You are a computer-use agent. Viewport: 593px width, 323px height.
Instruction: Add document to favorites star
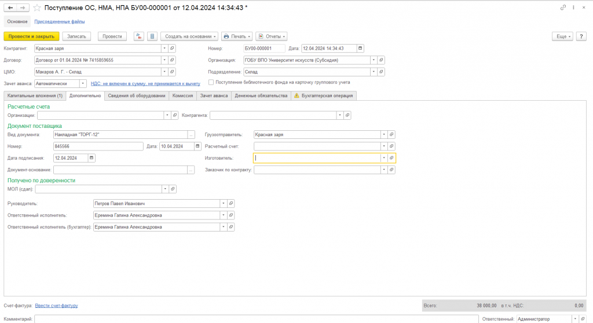point(37,8)
